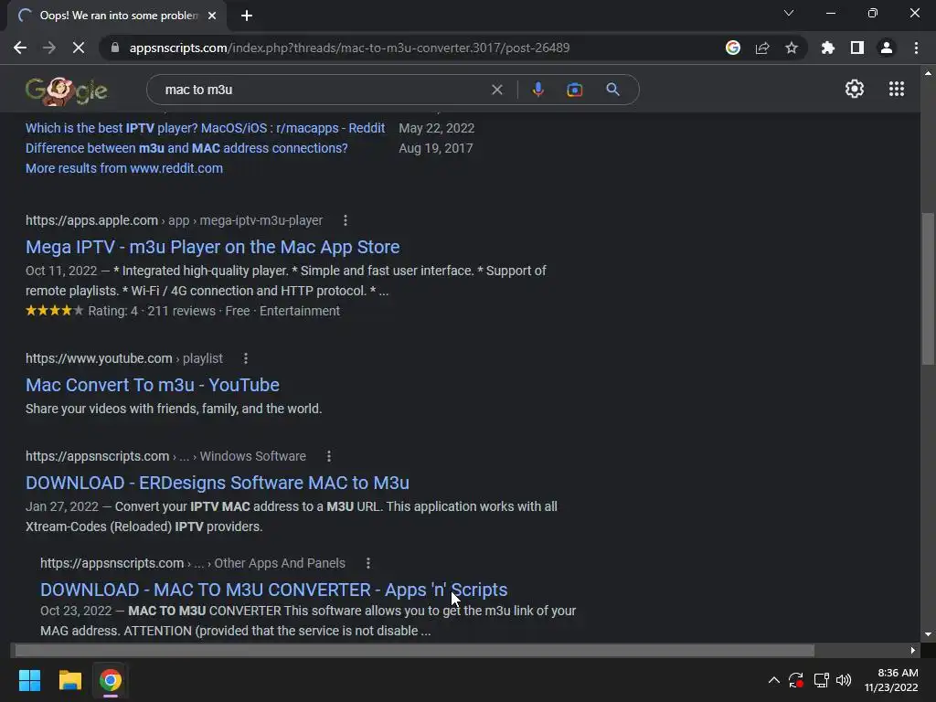This screenshot has width=936, height=702.
Task: Close the 'Oops! We ran into some problems' tab
Action: 212,16
